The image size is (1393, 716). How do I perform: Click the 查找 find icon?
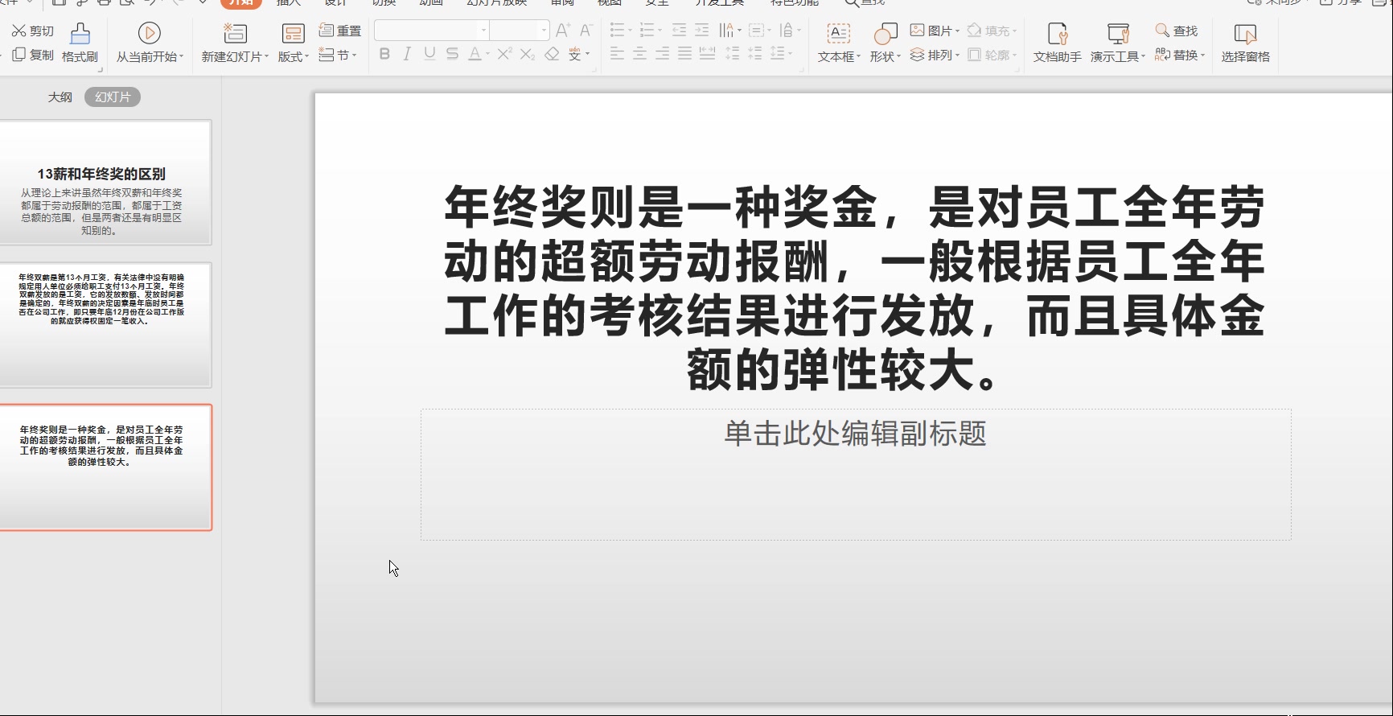(x=1162, y=31)
